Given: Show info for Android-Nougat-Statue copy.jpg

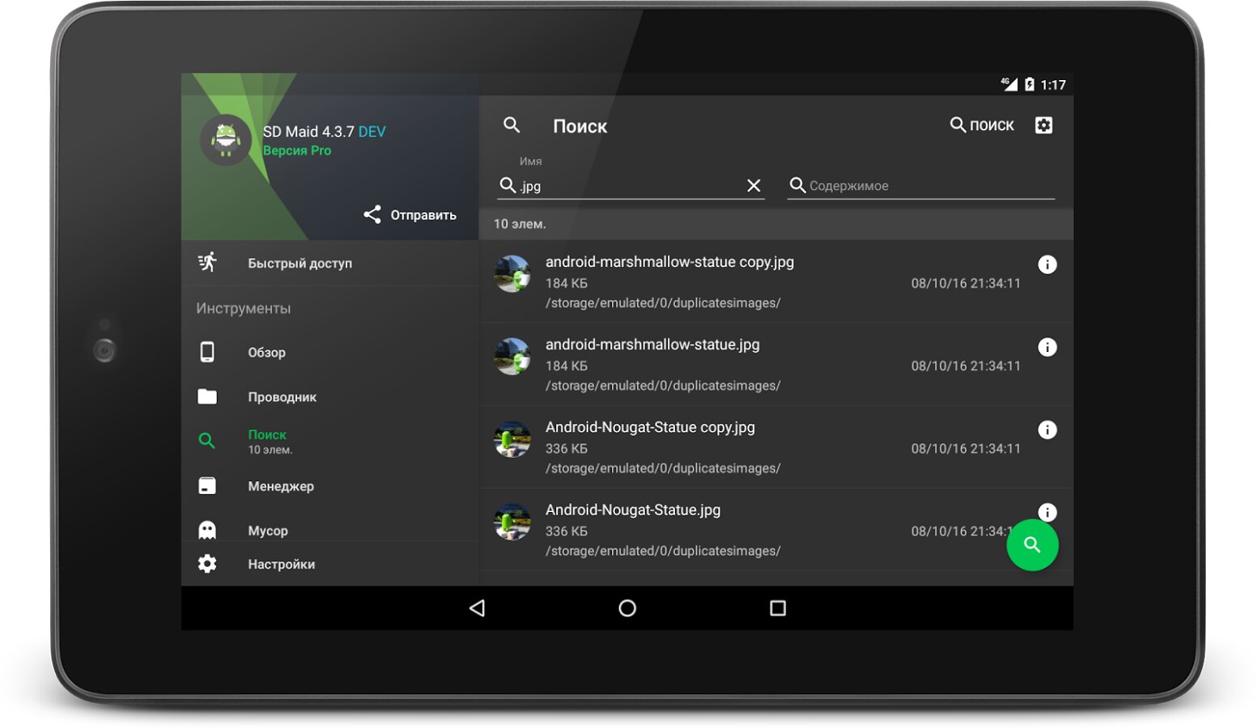Looking at the screenshot, I should [x=1047, y=430].
